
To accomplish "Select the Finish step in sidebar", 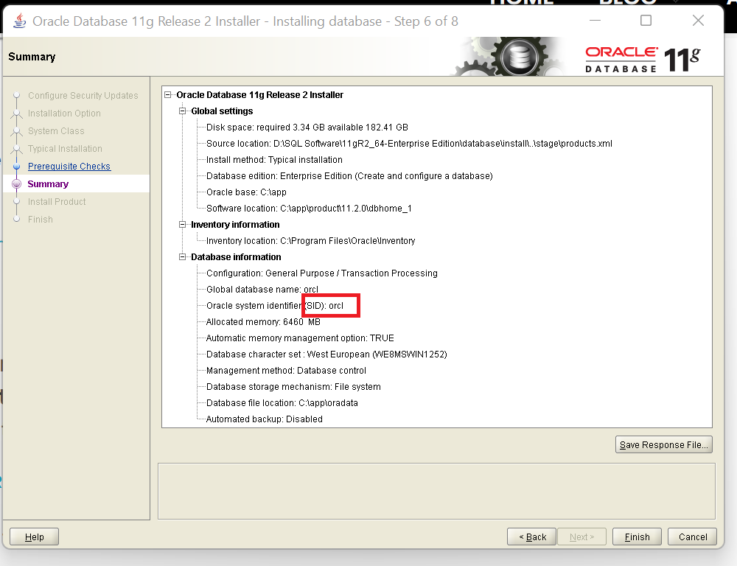I will coord(40,220).
